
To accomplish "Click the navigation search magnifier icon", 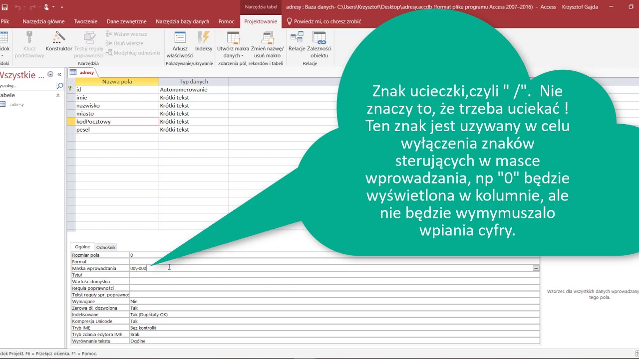I will 60,86.
